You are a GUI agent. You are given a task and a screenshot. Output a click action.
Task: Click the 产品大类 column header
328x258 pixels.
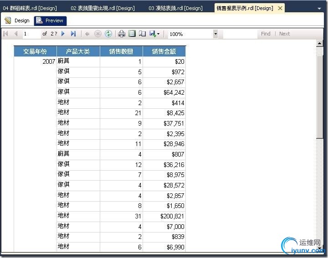pos(78,51)
